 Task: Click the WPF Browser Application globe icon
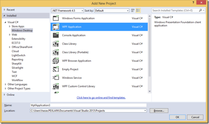pyautogui.click(x=56, y=61)
